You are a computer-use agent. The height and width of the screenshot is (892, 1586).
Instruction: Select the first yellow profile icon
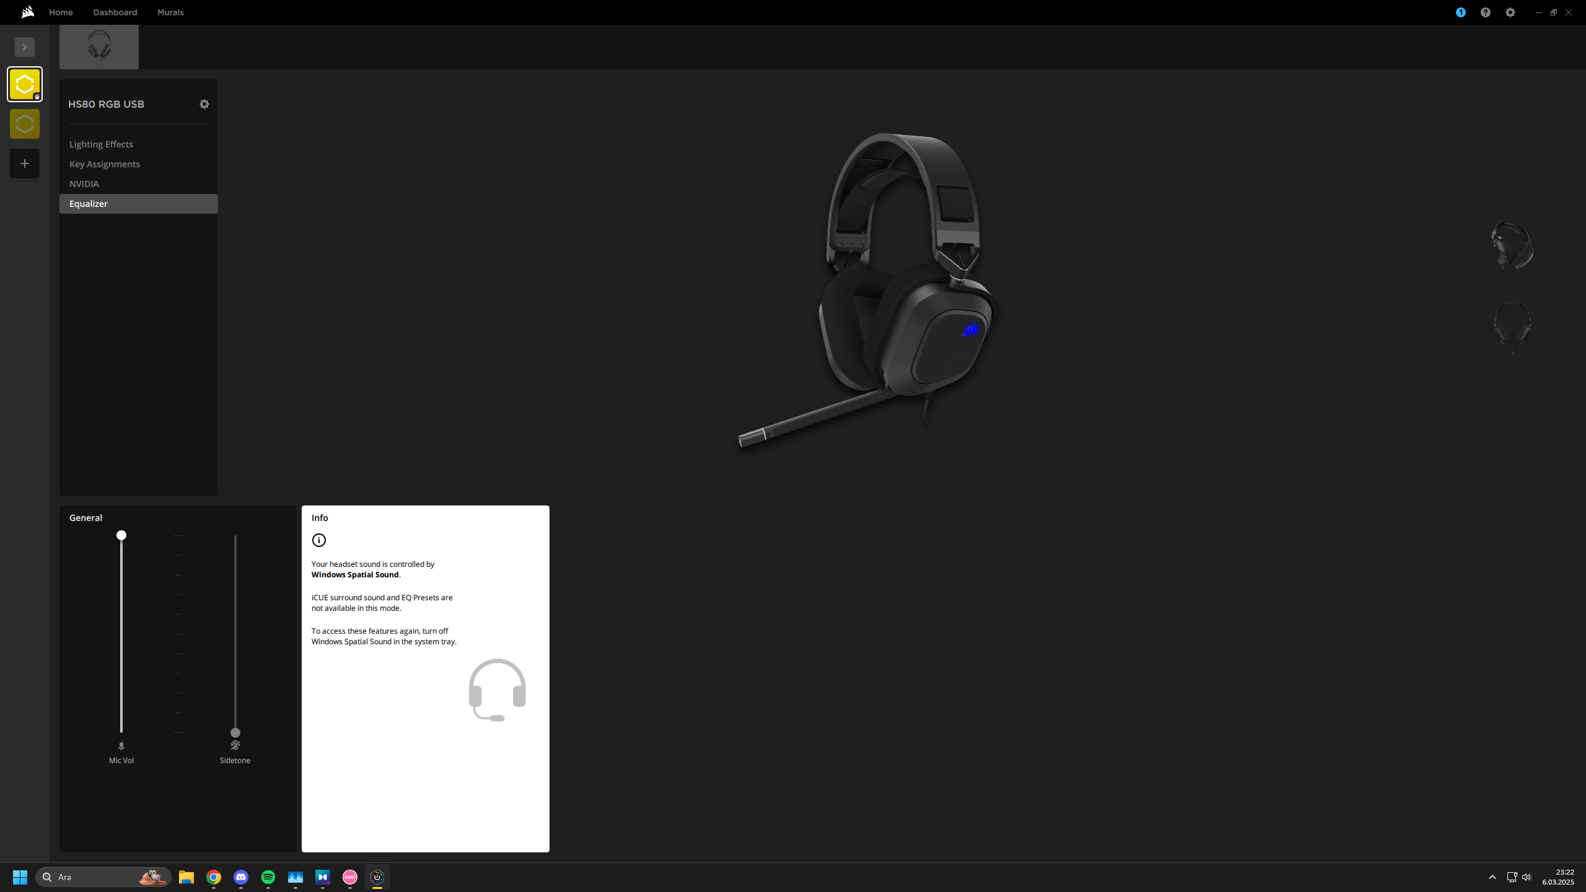point(25,84)
